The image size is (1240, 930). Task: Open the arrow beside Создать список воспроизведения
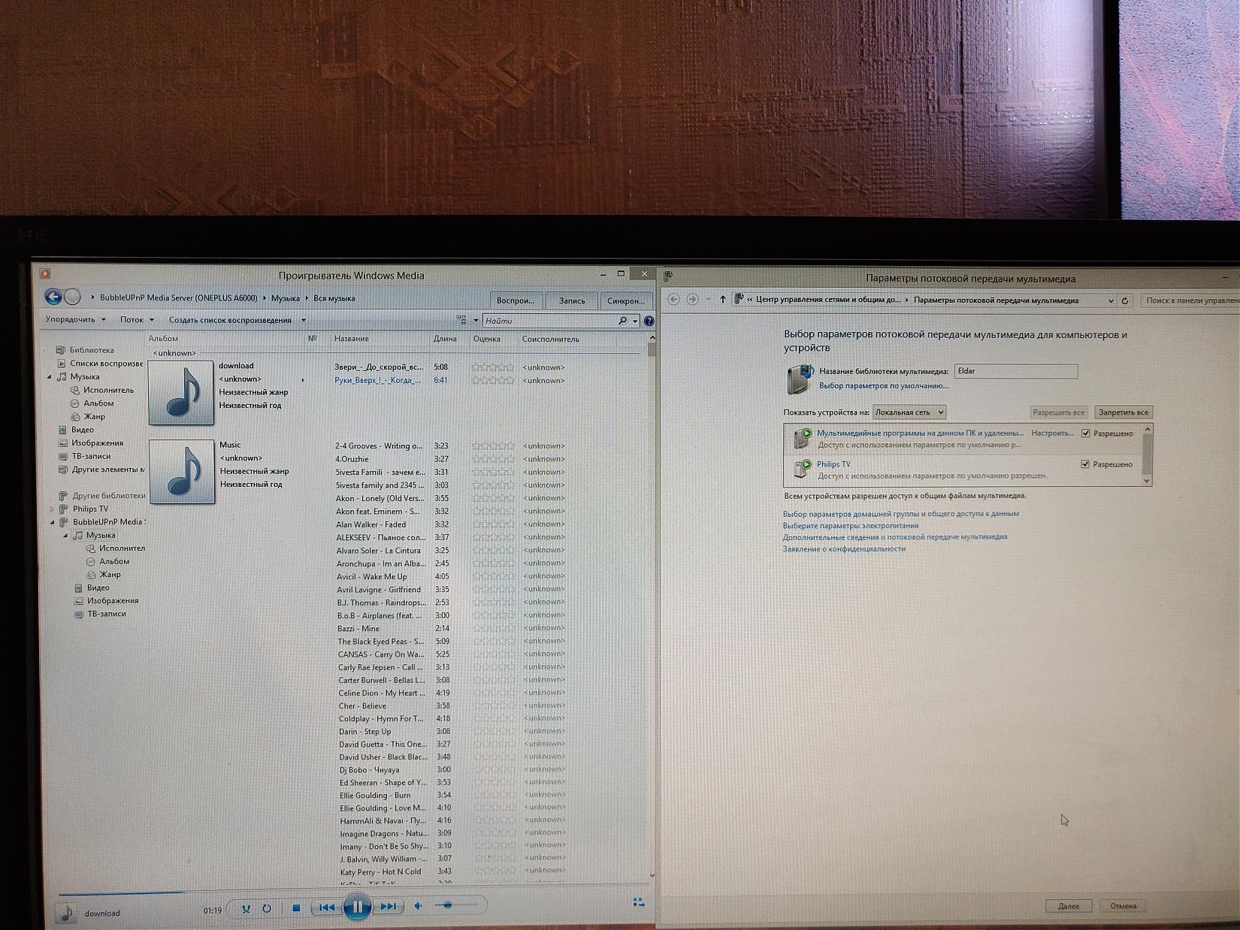pyautogui.click(x=304, y=320)
